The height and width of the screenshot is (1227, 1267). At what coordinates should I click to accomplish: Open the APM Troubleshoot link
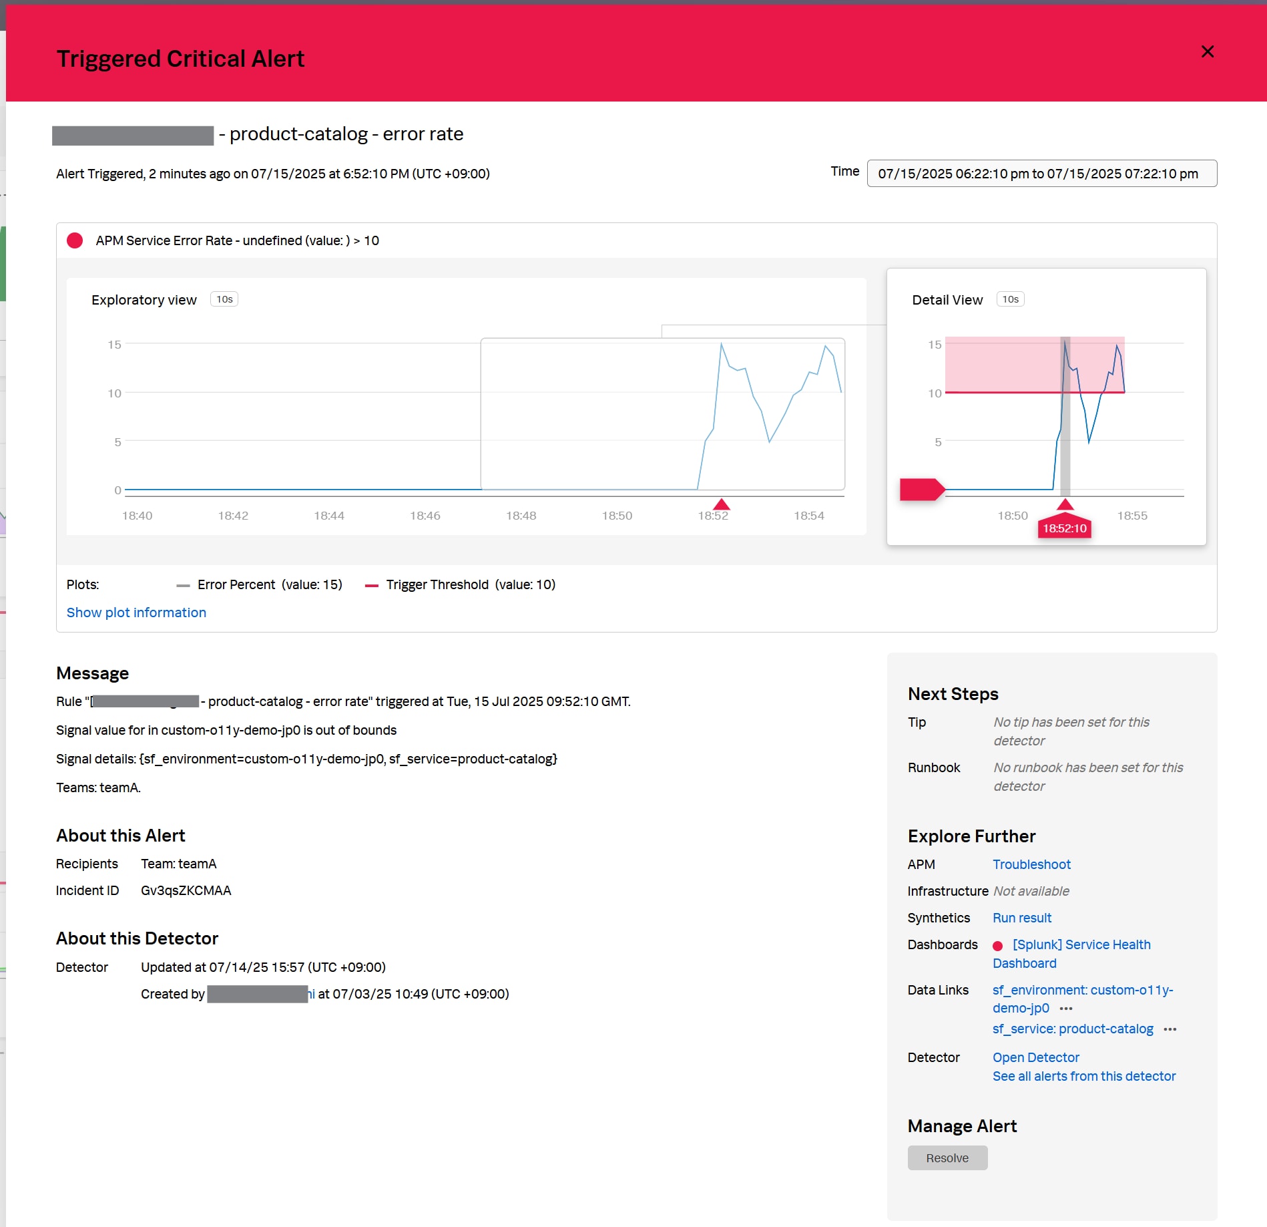(x=1031, y=864)
